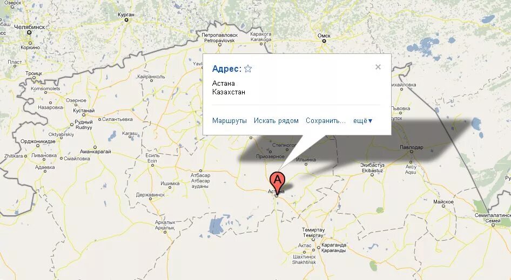This screenshot has height=280, width=511.
Task: Click the Караганда city label
Action: [x=334, y=245]
